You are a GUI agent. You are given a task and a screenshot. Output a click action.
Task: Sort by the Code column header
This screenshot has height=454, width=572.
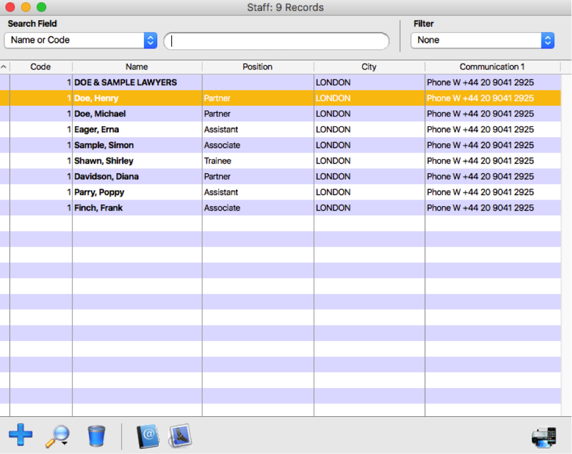(x=40, y=67)
